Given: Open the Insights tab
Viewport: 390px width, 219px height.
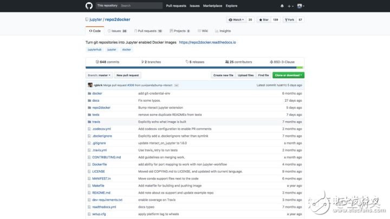Looking at the screenshot, I should coord(209,31).
